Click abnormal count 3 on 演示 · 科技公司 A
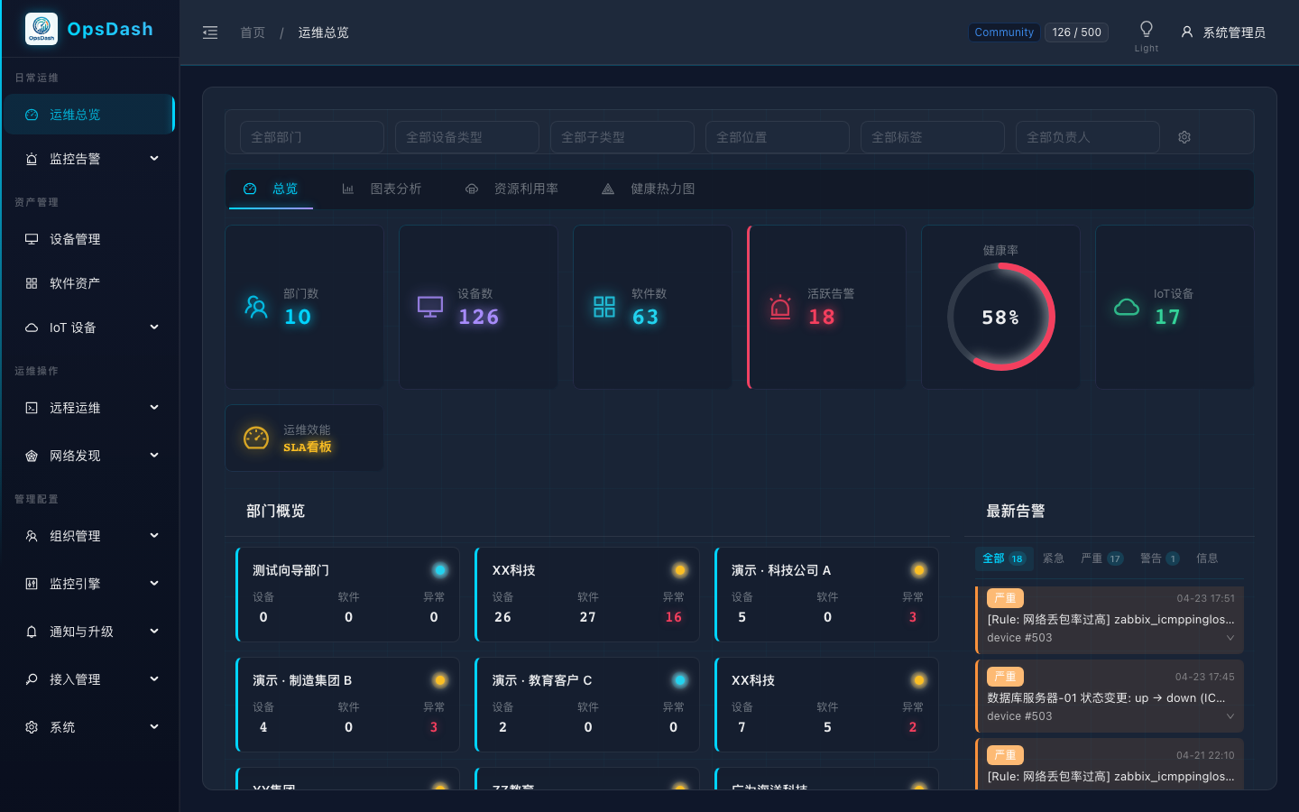This screenshot has height=812, width=1299. 913,617
